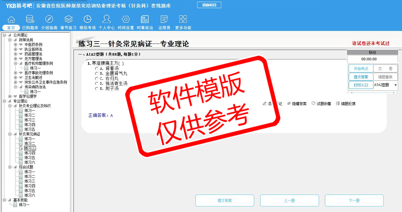The width and height of the screenshot is (402, 212).
Task: Click the 提交答案 button
Action: pyautogui.click(x=225, y=201)
